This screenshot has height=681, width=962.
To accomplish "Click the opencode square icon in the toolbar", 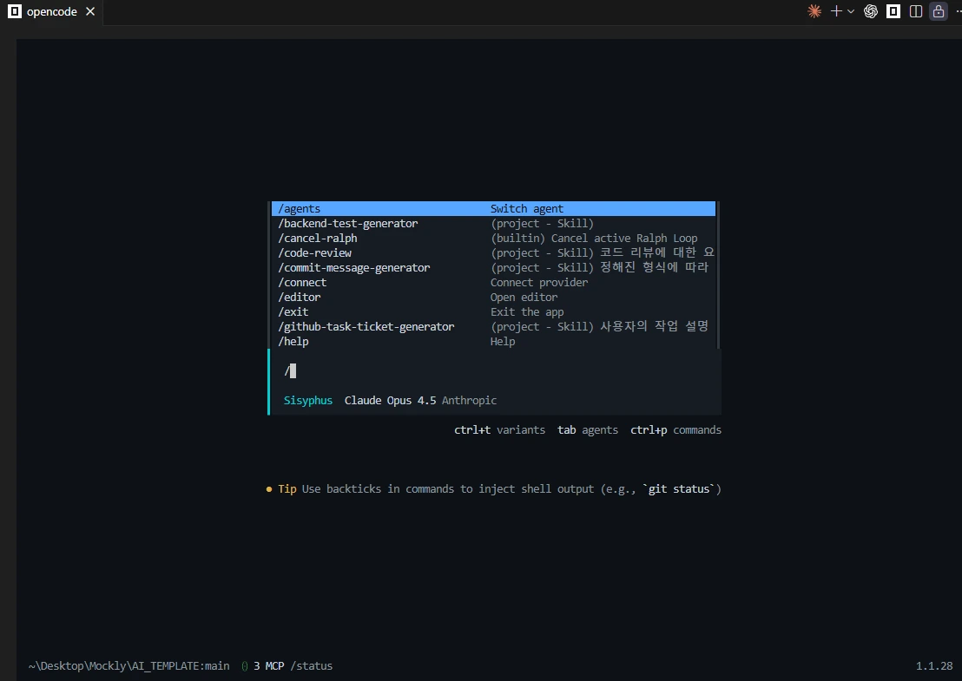I will tap(893, 11).
